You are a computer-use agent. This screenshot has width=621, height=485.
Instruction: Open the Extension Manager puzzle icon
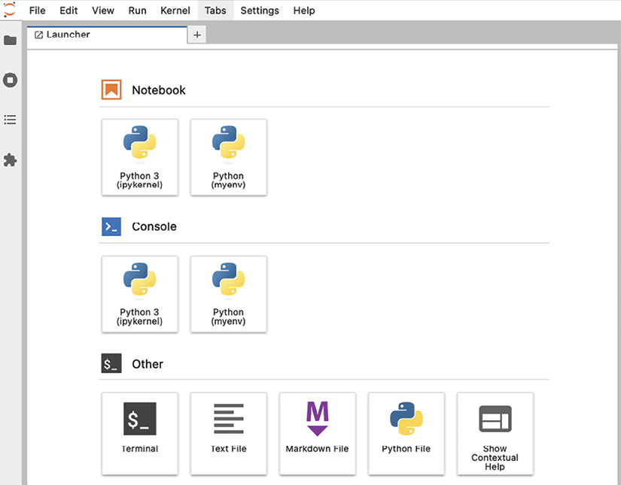click(11, 160)
